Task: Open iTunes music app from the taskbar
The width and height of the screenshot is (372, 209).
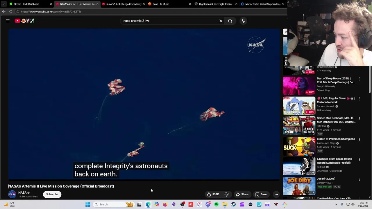Action: [199, 205]
